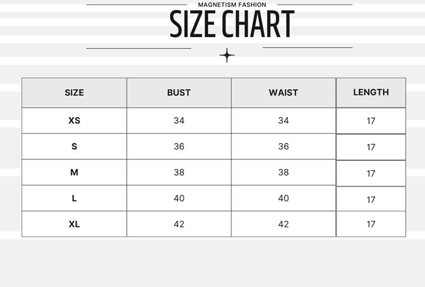Select the bust value 34 for XS

[179, 120]
